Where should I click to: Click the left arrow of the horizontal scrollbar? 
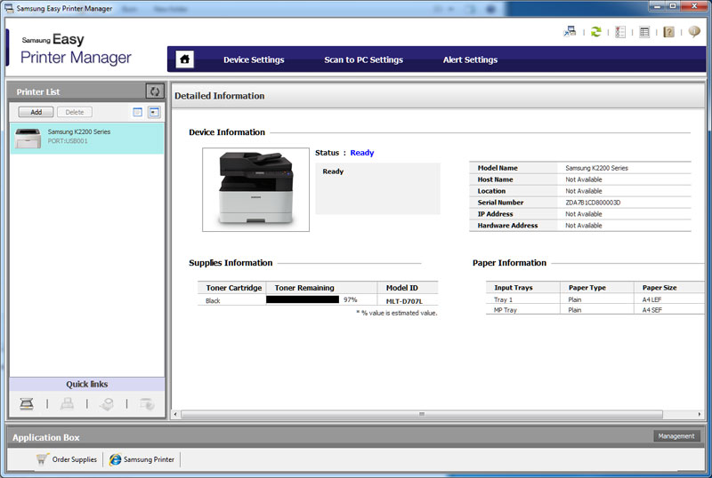(x=175, y=414)
